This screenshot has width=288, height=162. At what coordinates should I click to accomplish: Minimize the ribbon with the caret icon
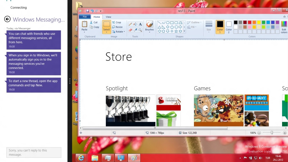click(284, 17)
